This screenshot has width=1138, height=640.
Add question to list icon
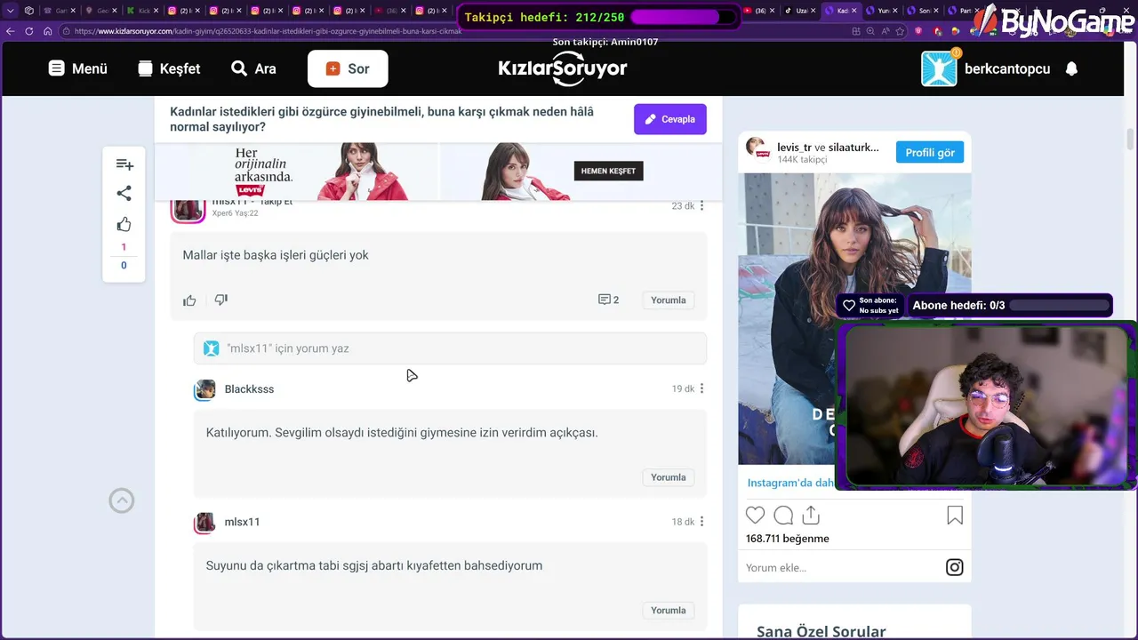click(x=124, y=164)
